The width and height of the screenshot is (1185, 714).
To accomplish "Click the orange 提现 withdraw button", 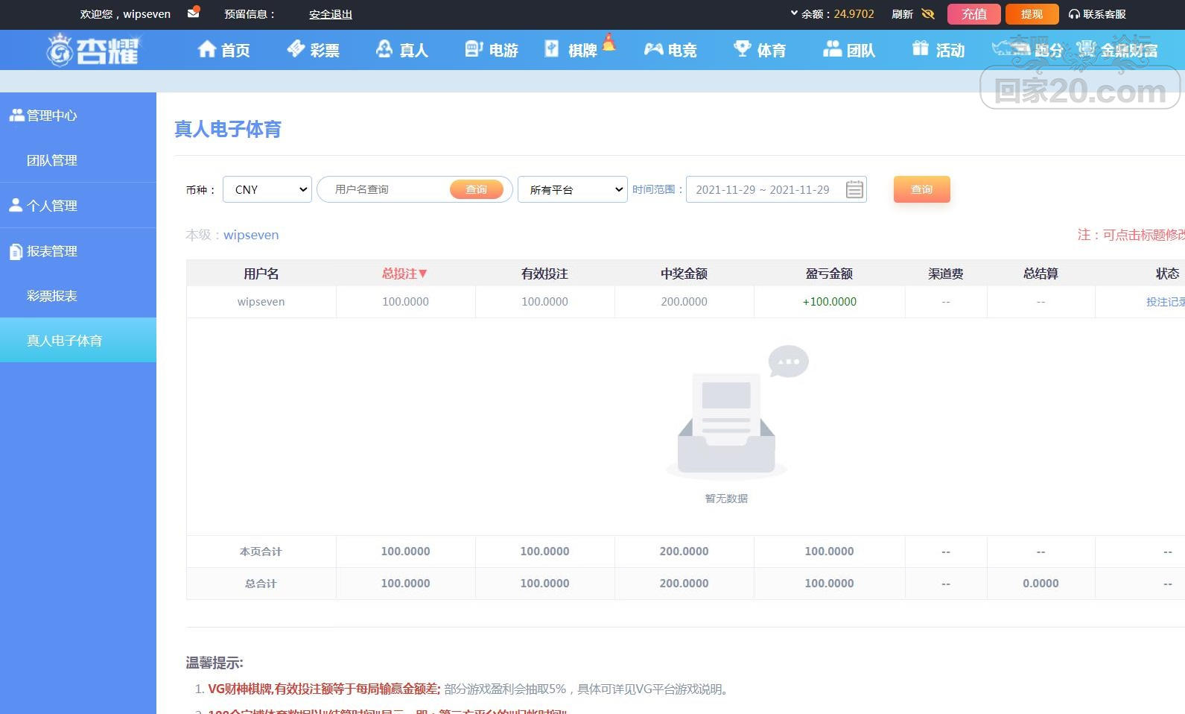I will click(1032, 14).
